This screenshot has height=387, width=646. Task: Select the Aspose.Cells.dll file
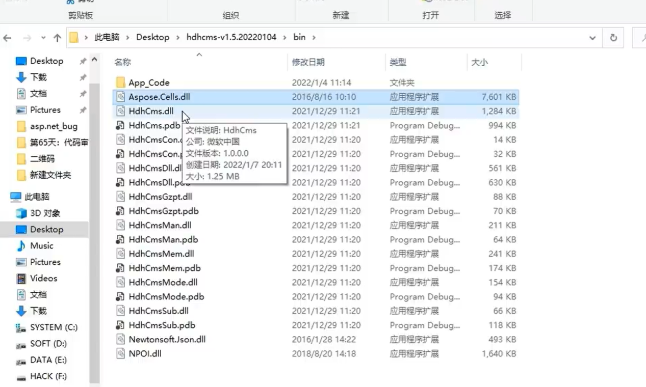(159, 97)
